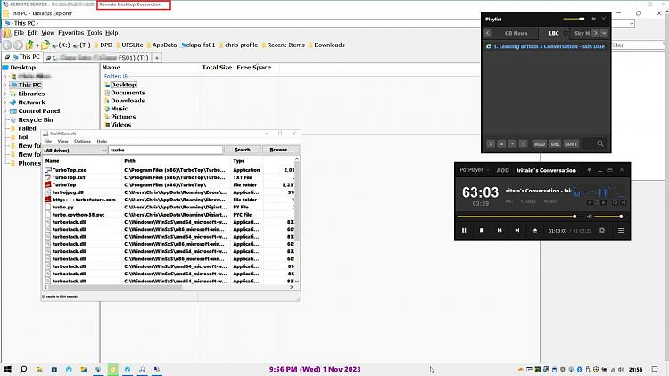The width and height of the screenshot is (669, 376).
Task: Click the Browse button in SwiftSearch
Action: point(281,150)
